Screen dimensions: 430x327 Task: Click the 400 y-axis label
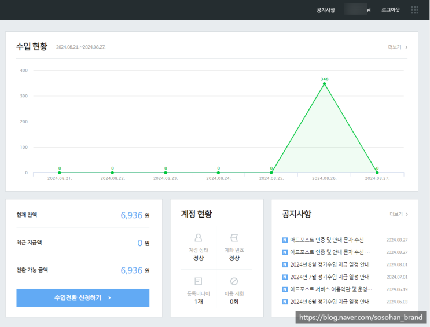pos(24,71)
